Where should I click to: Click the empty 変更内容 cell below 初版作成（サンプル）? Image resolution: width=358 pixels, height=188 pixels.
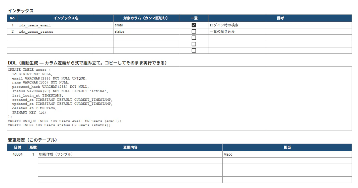(130, 161)
